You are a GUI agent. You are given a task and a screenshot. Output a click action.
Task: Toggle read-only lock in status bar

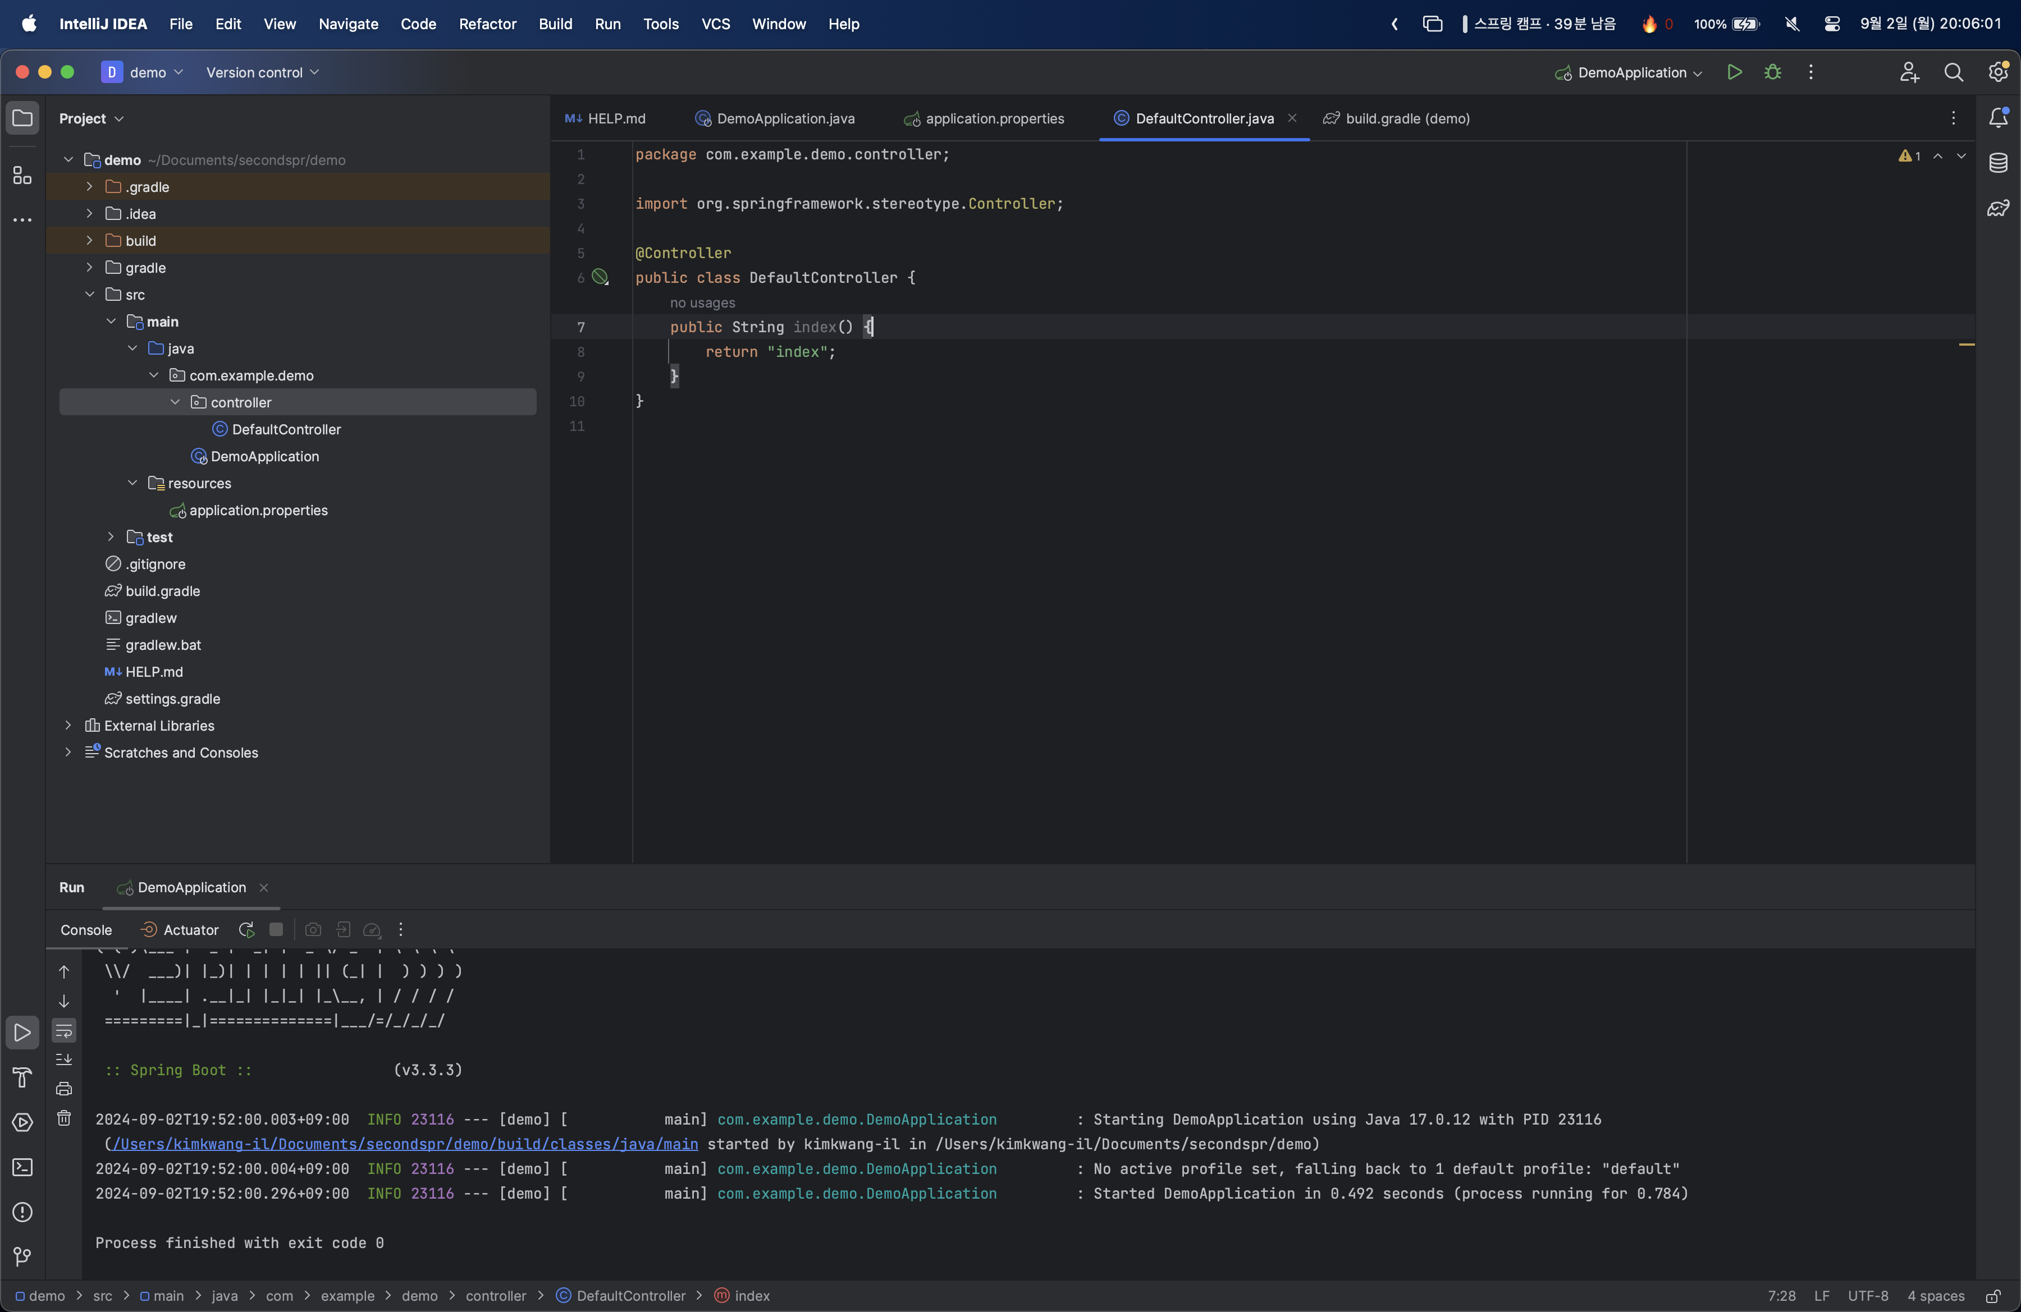point(1993,1296)
